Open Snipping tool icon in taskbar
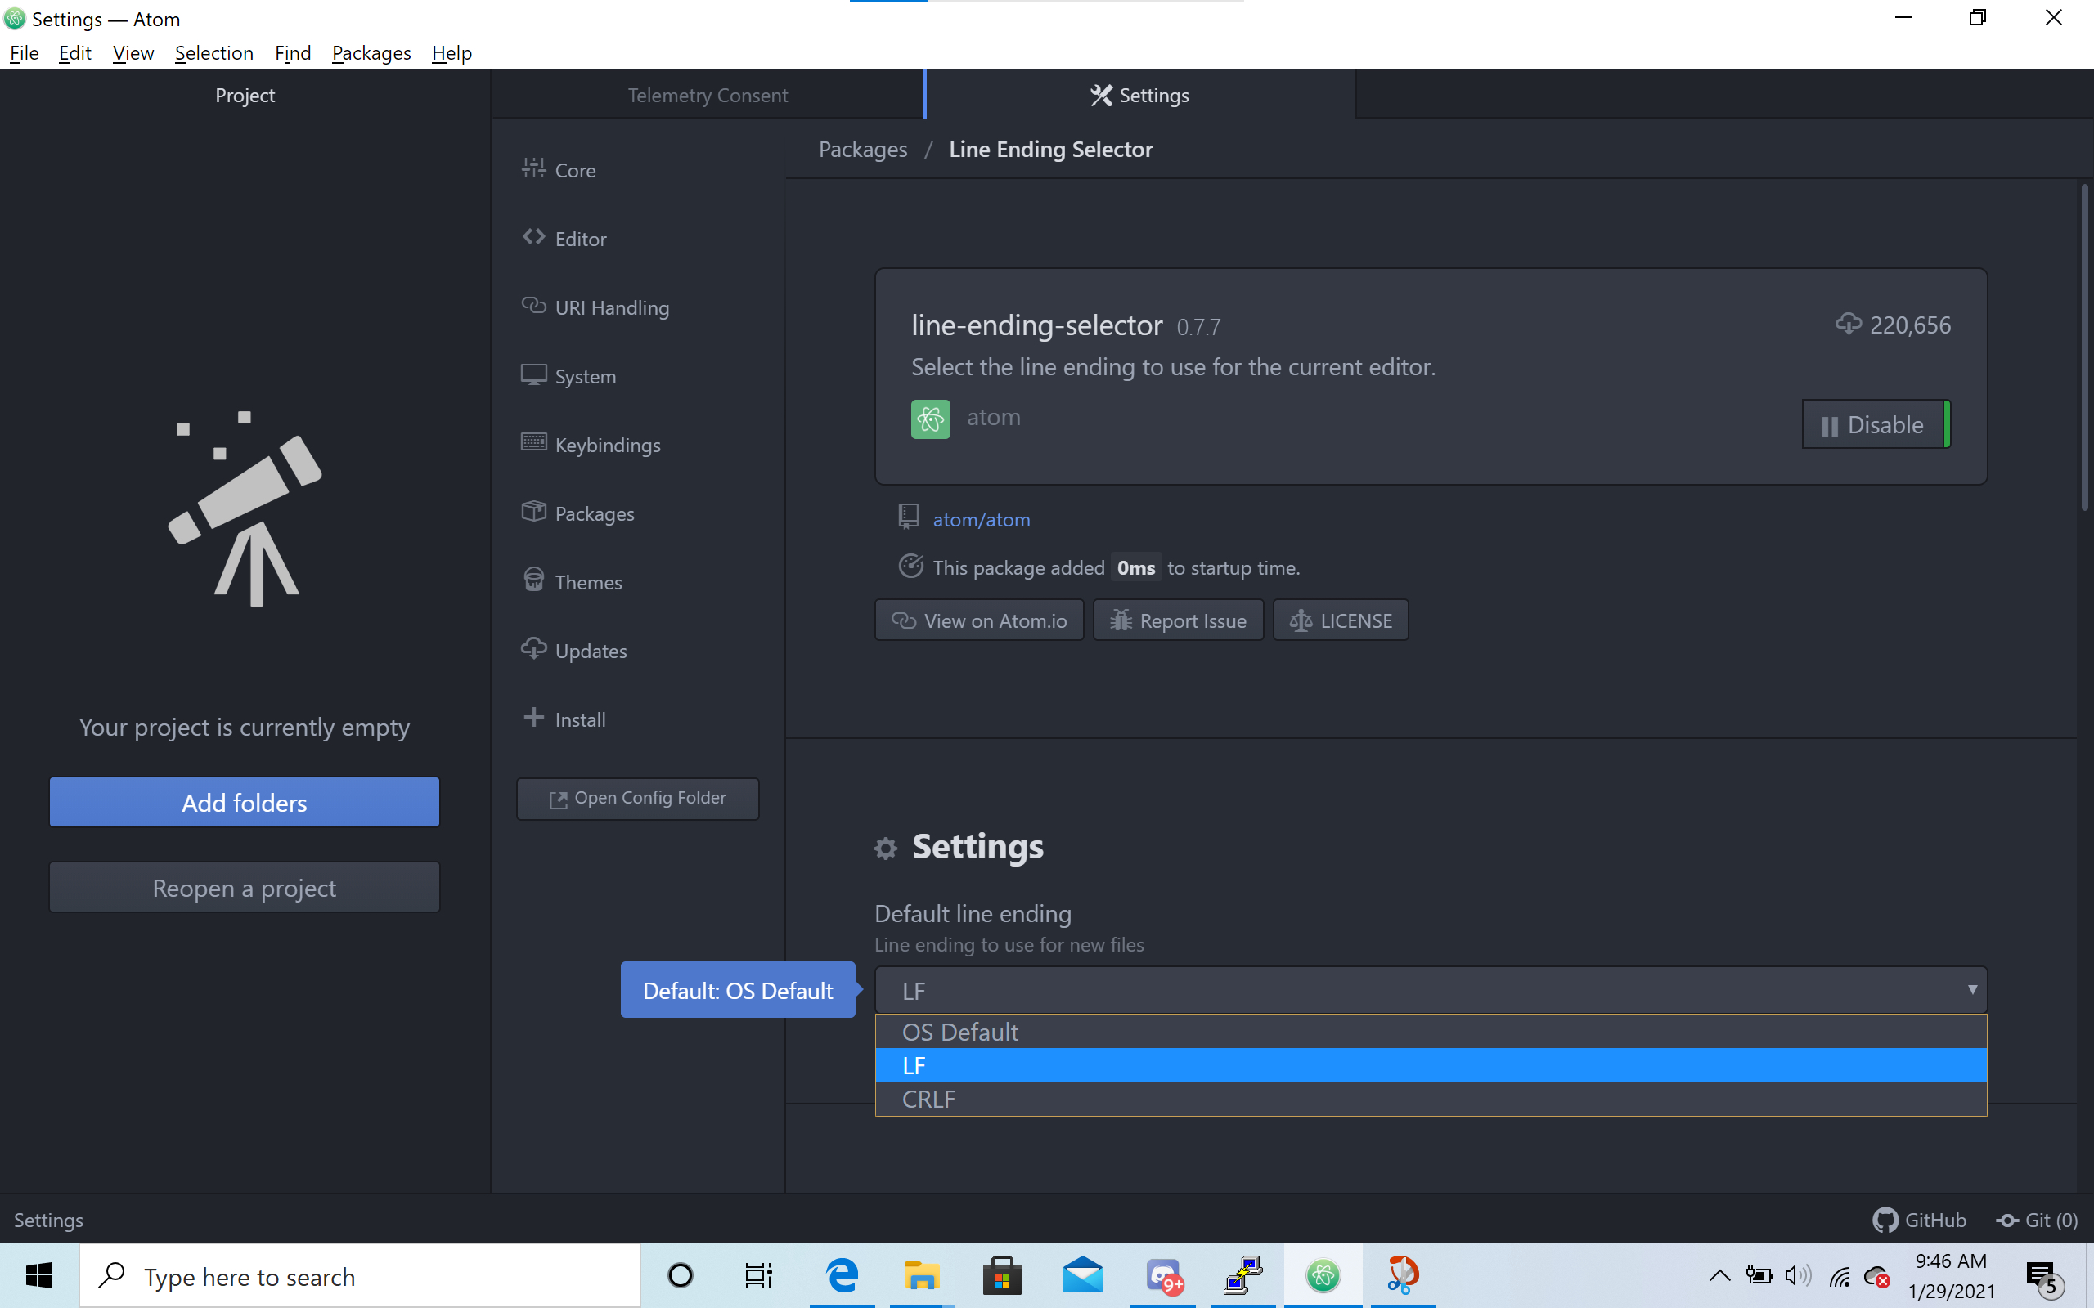The height and width of the screenshot is (1308, 2094). 1403,1276
